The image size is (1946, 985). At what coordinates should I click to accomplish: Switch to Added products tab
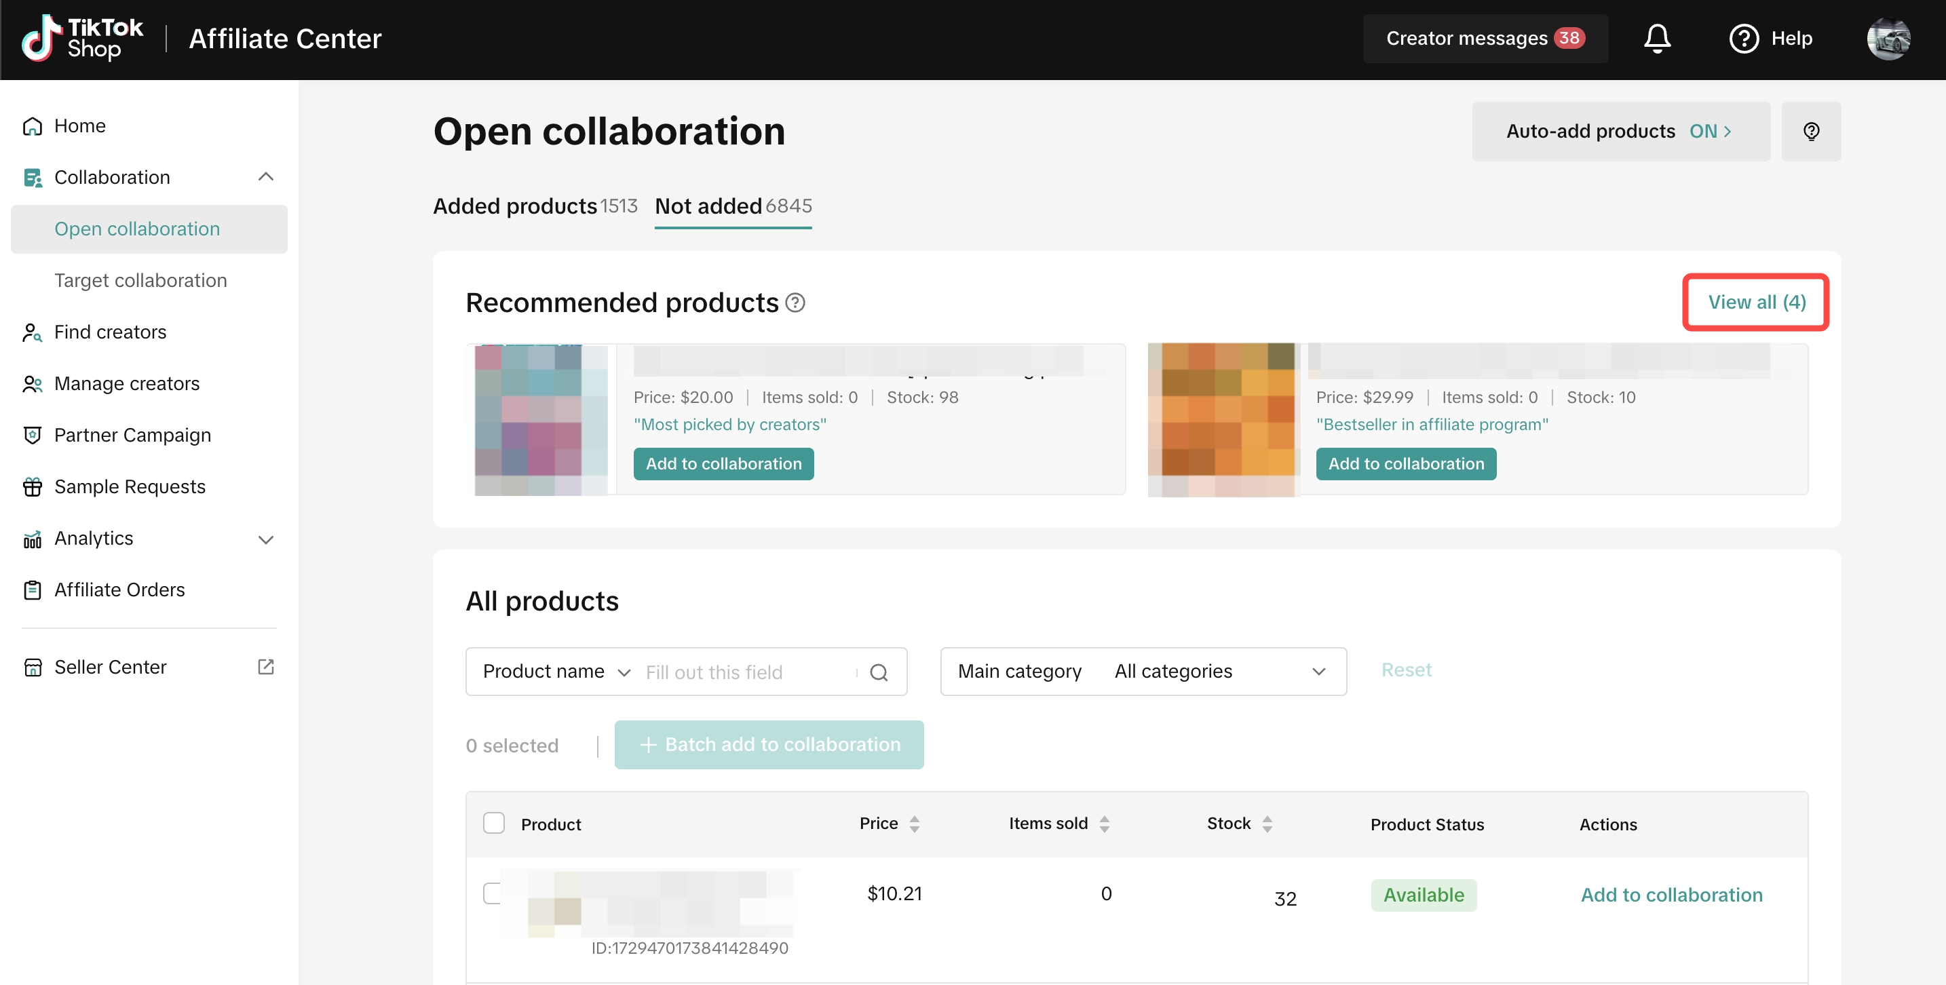pyautogui.click(x=534, y=206)
